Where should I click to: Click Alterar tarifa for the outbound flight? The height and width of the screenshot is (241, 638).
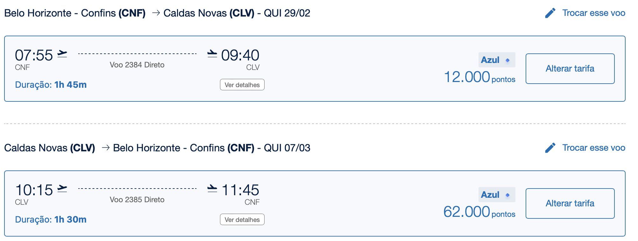click(570, 69)
